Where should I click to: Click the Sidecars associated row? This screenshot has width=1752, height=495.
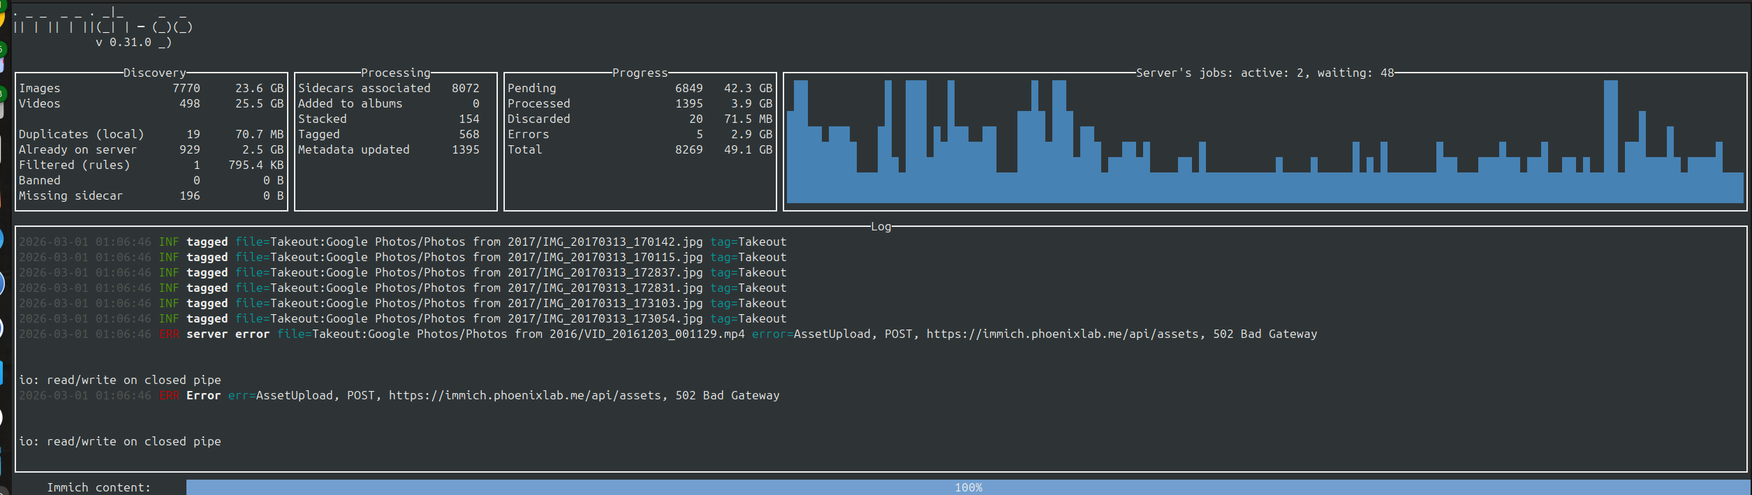[x=389, y=88]
